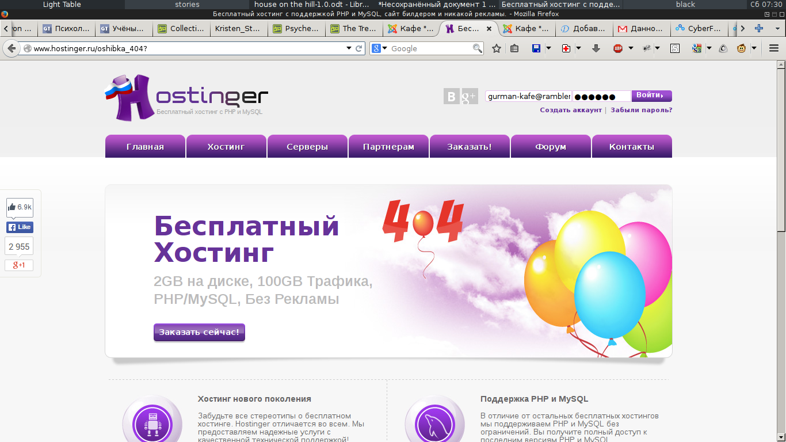This screenshot has height=442, width=786.
Task: Bookmark this page with the star icon
Action: [497, 48]
